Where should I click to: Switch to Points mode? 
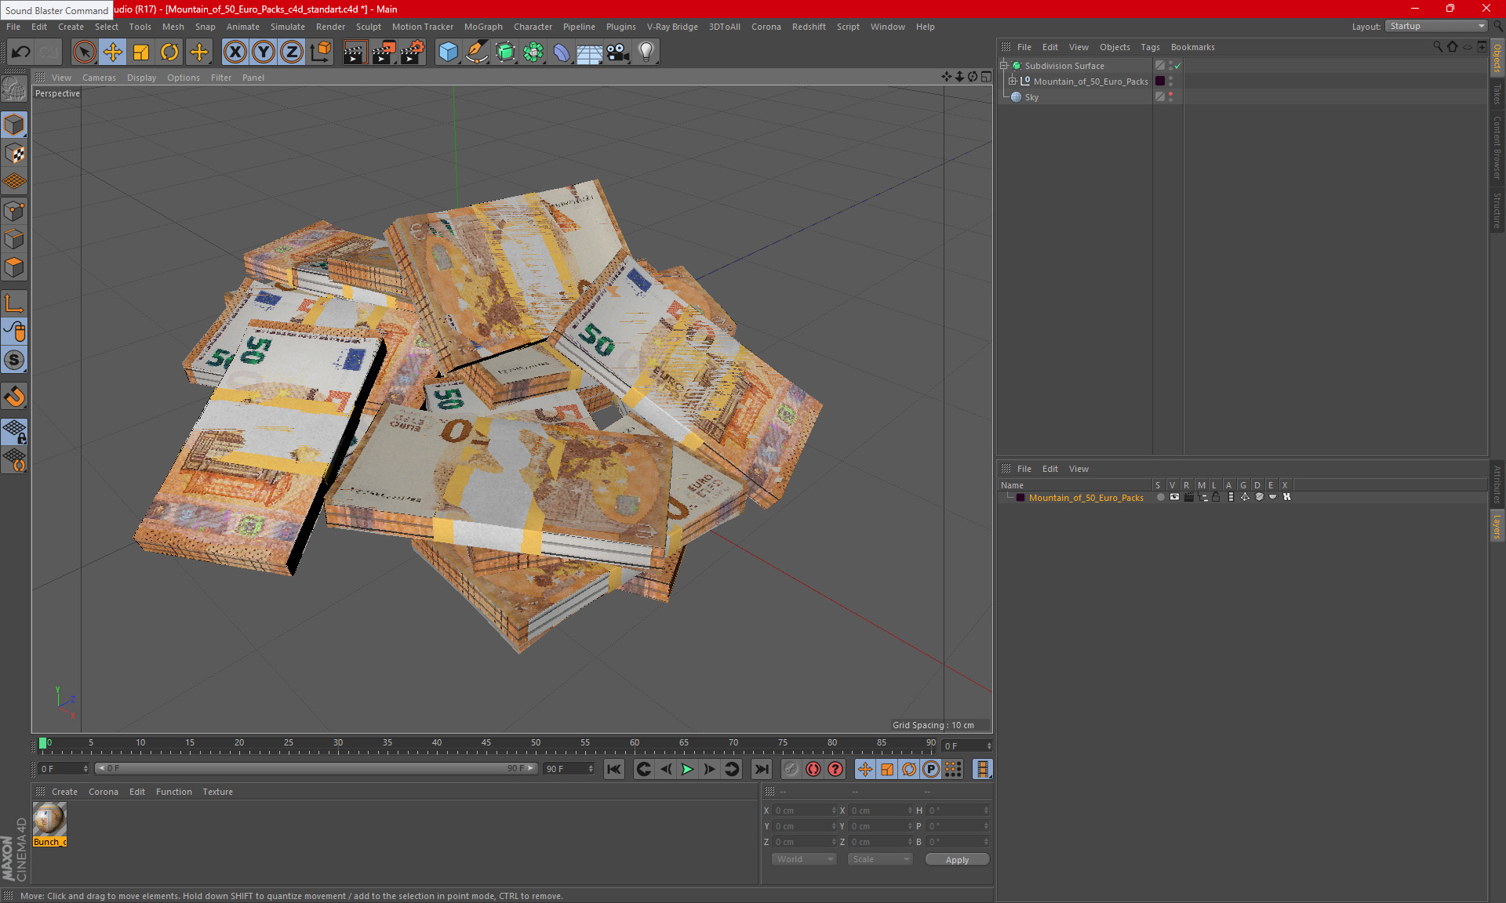15,211
